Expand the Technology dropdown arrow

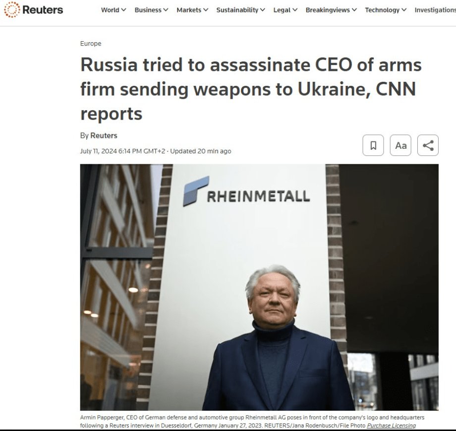point(404,10)
